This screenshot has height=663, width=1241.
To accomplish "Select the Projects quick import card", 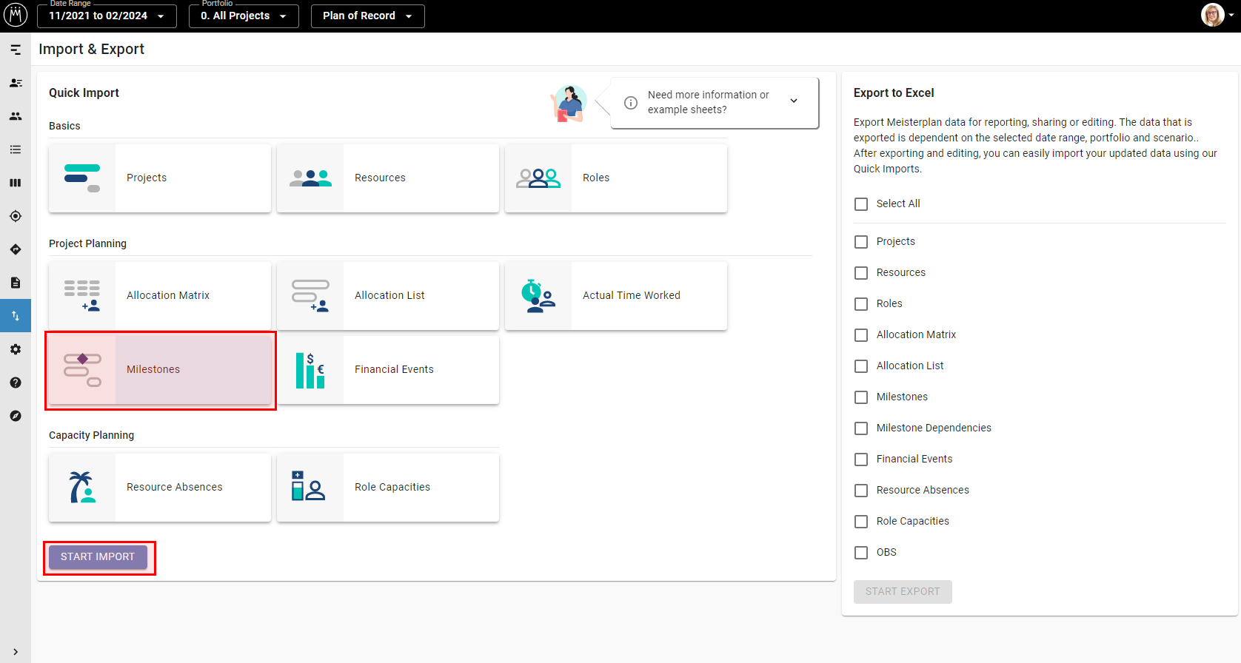I will [x=160, y=178].
